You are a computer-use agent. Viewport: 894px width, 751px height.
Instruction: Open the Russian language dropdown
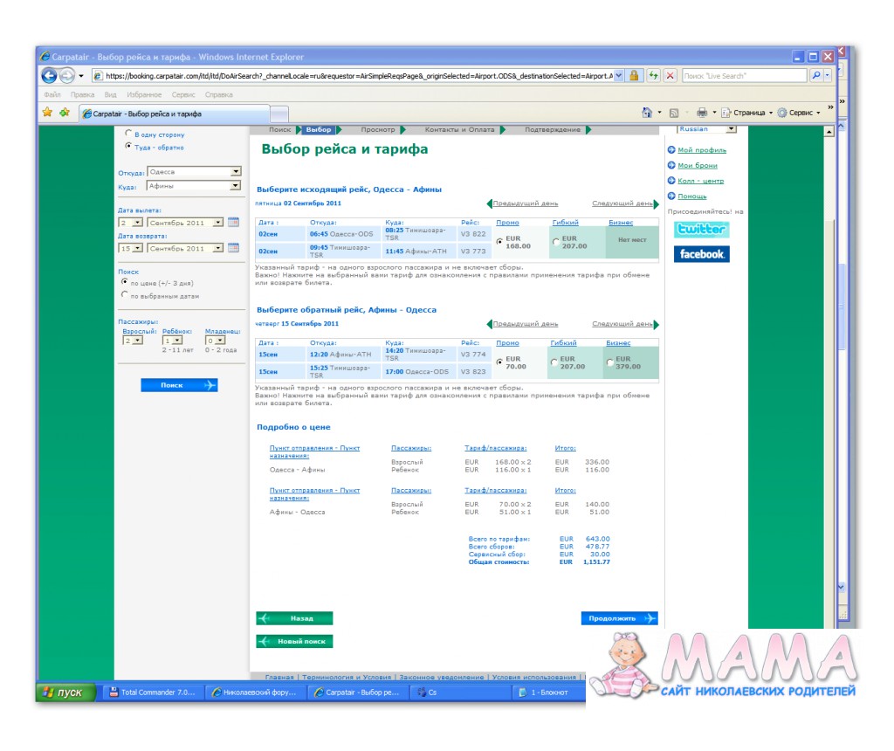(x=731, y=129)
